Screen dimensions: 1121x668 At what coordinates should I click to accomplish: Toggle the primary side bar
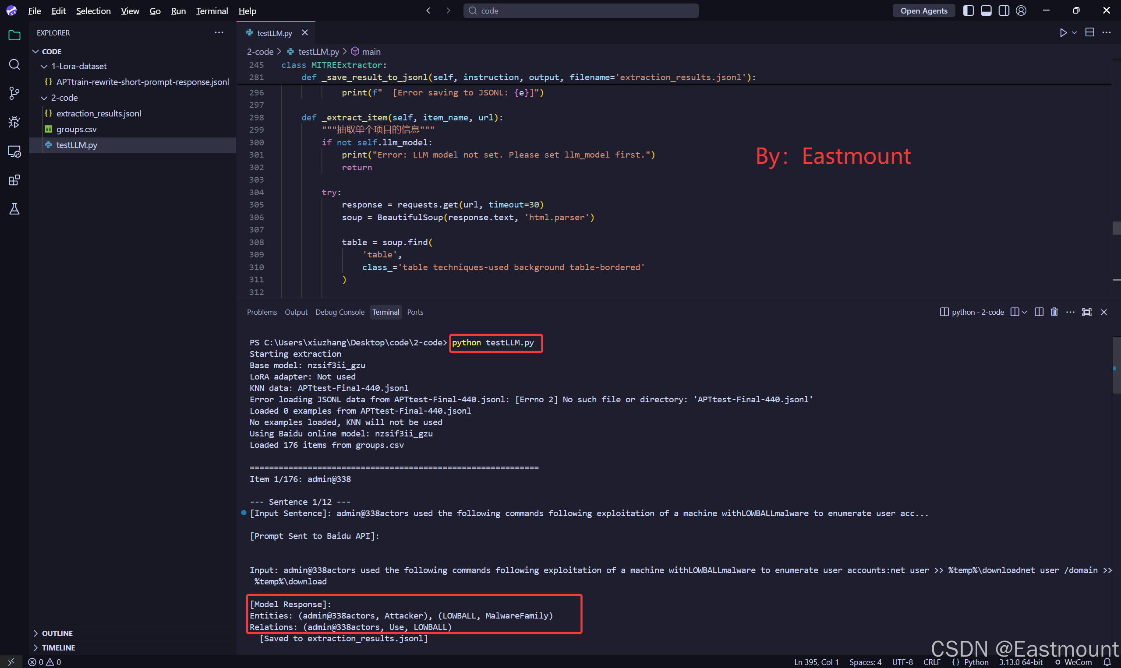click(x=968, y=11)
